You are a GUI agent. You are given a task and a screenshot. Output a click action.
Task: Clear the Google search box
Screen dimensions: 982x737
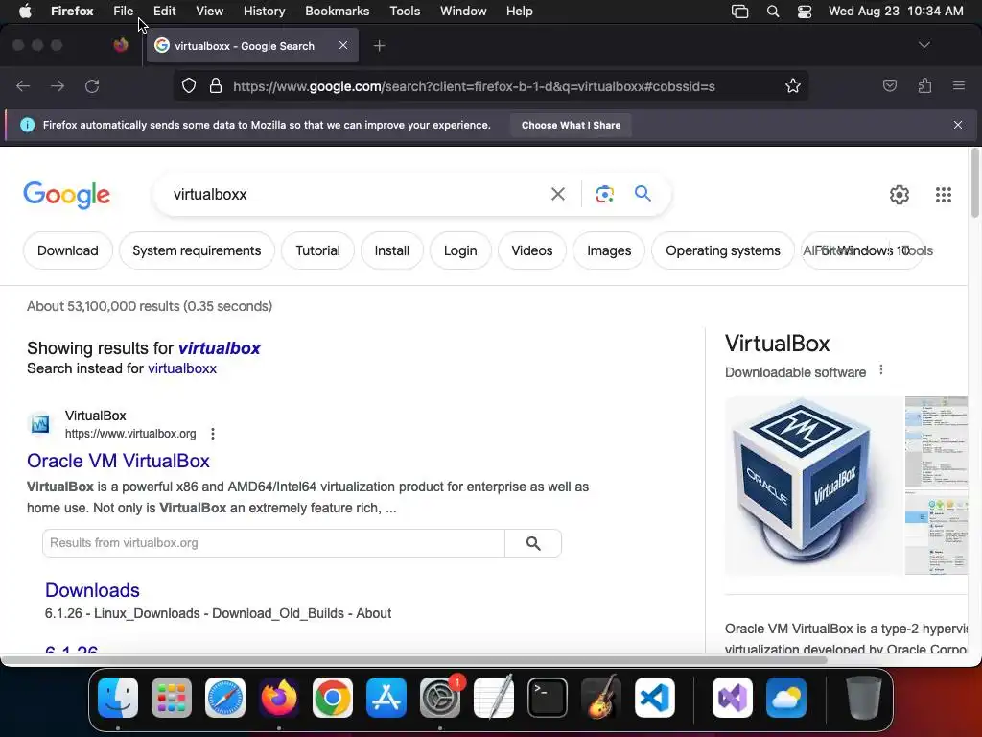(x=558, y=194)
